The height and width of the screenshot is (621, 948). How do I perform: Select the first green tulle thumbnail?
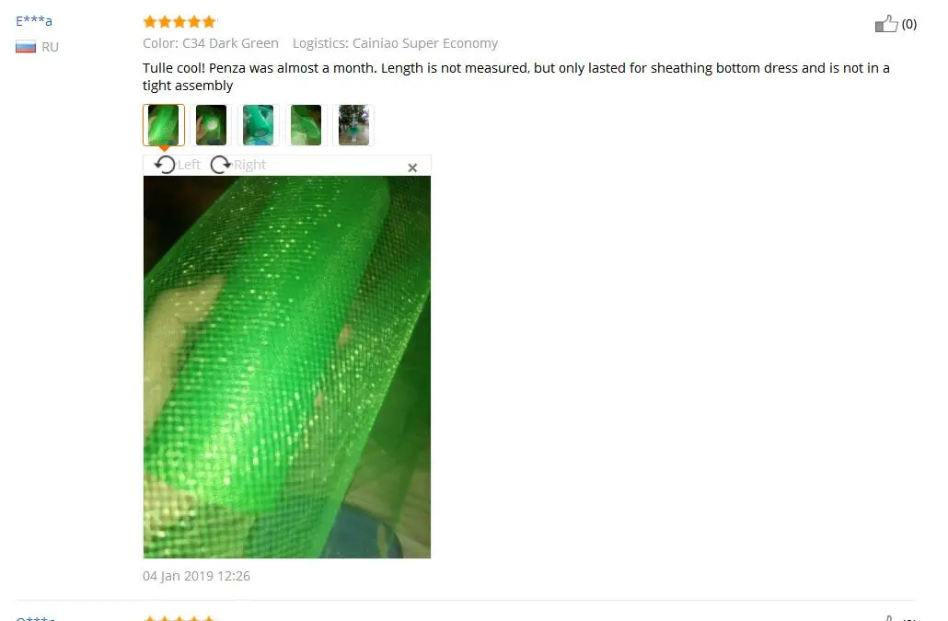coord(163,125)
